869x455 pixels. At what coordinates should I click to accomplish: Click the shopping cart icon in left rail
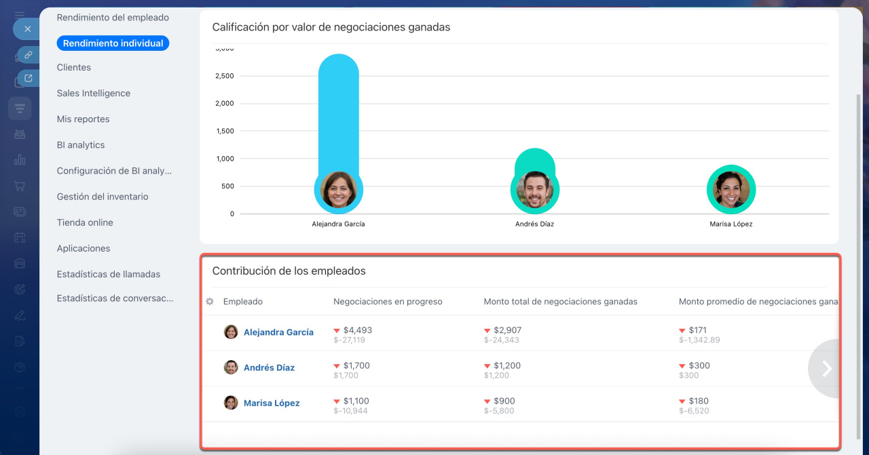coord(20,186)
